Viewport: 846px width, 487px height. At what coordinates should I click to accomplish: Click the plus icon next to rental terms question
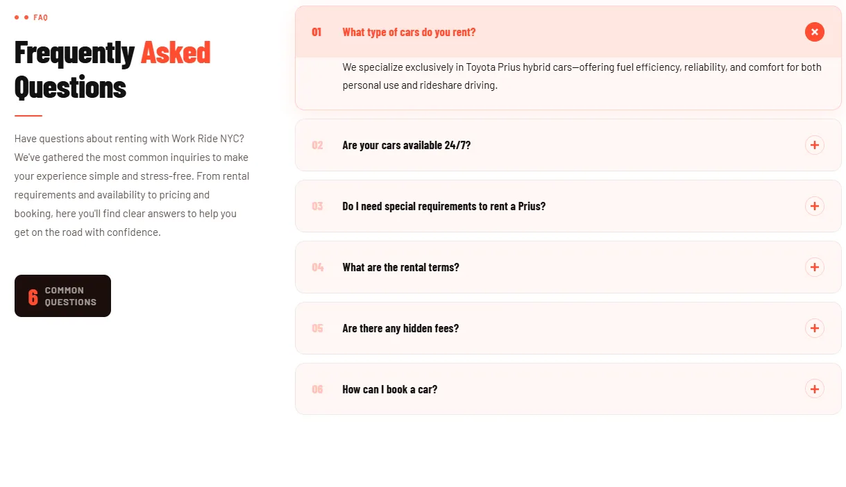click(815, 267)
